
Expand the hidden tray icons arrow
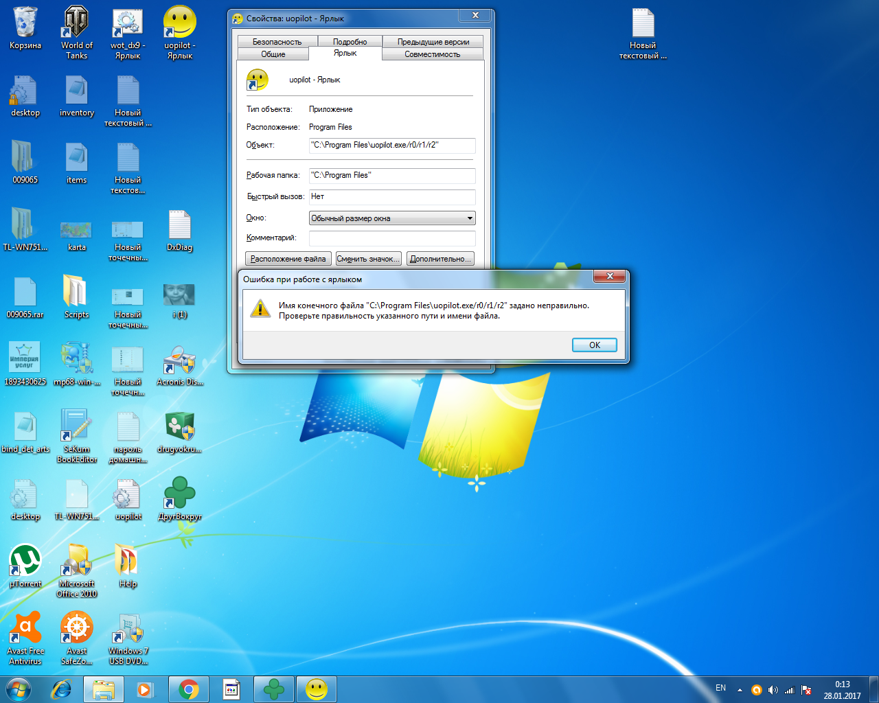pos(740,690)
